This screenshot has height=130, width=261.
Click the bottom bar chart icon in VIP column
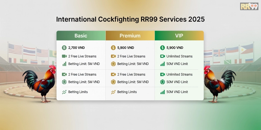pyautogui.click(x=162, y=92)
